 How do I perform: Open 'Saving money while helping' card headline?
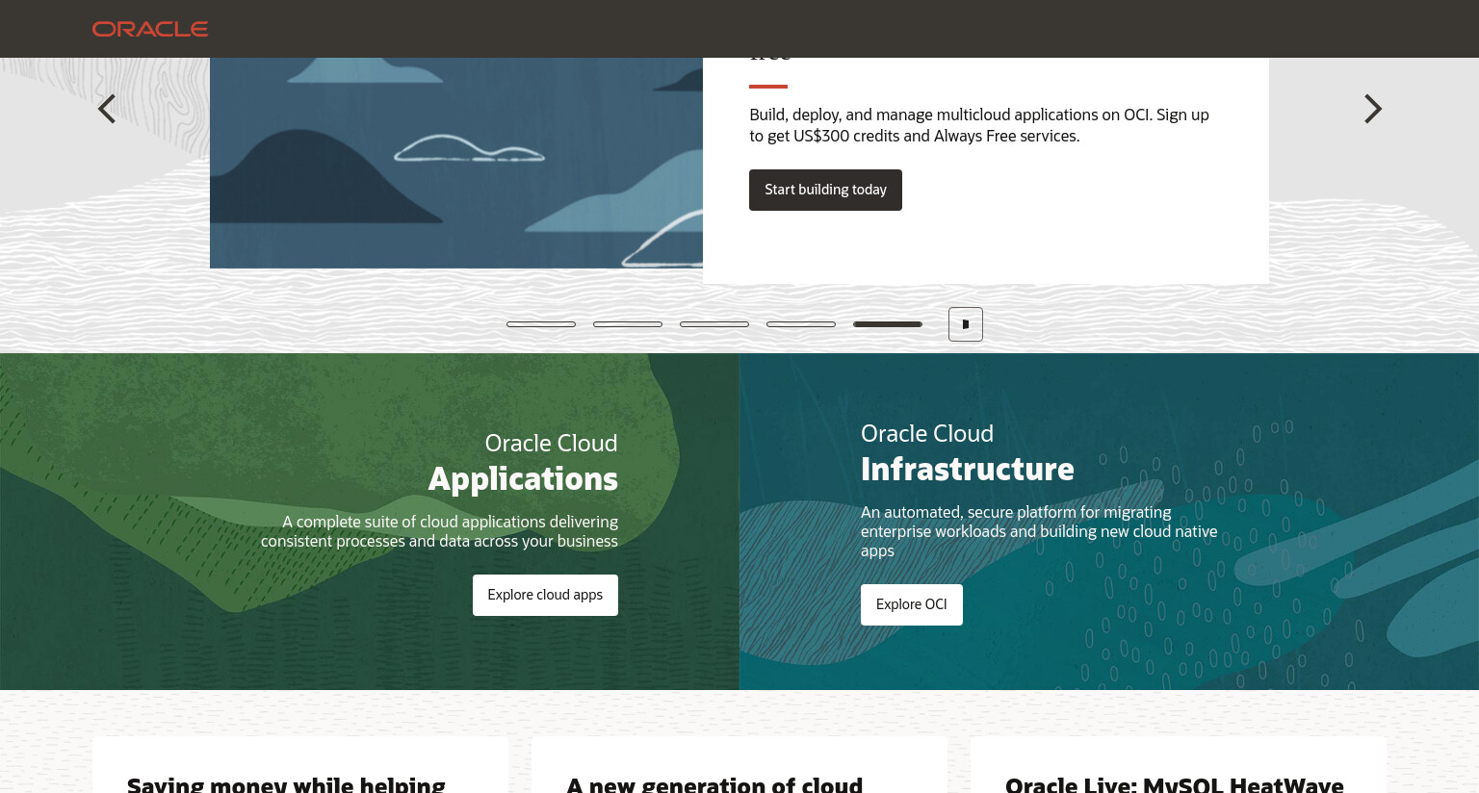pos(286,784)
